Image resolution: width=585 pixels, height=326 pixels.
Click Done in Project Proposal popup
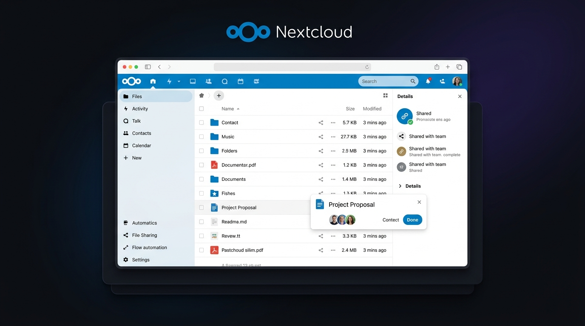(x=412, y=220)
